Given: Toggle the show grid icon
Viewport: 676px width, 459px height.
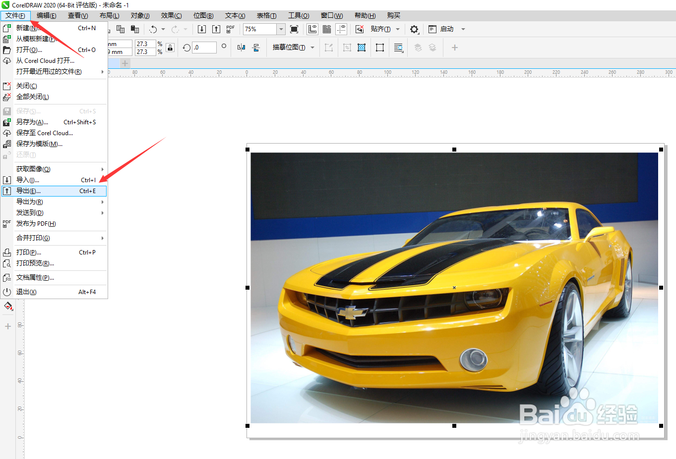Looking at the screenshot, I should (x=327, y=29).
